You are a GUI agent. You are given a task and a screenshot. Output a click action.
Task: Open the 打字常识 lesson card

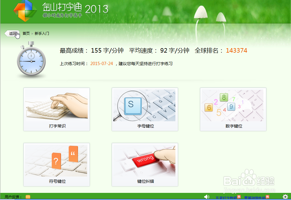[56, 109]
